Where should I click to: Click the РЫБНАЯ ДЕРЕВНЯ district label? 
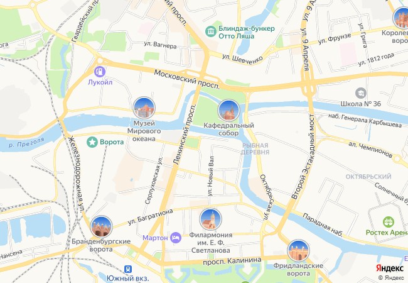click(x=255, y=149)
